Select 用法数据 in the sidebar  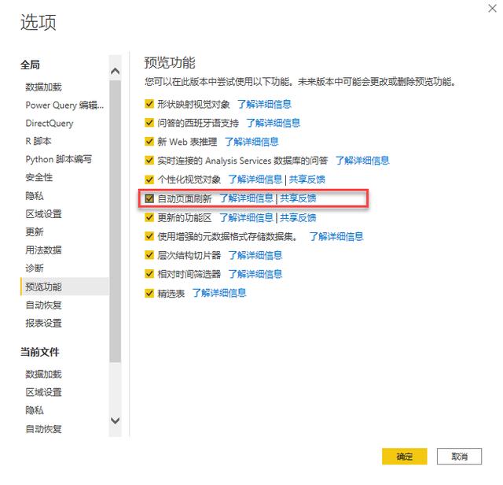[x=44, y=250]
